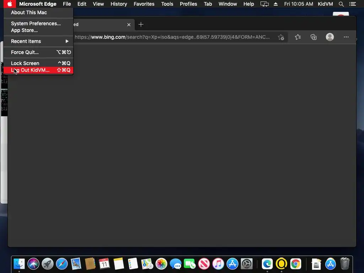This screenshot has width=364, height=273.
Task: Open Safari from the Dock
Action: [x=62, y=264]
